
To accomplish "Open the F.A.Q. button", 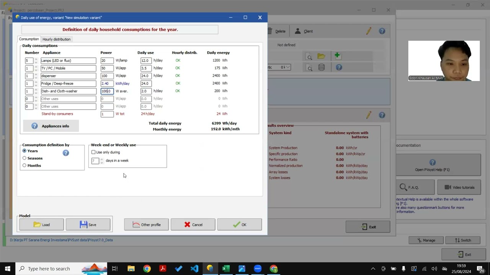I will coord(415,187).
